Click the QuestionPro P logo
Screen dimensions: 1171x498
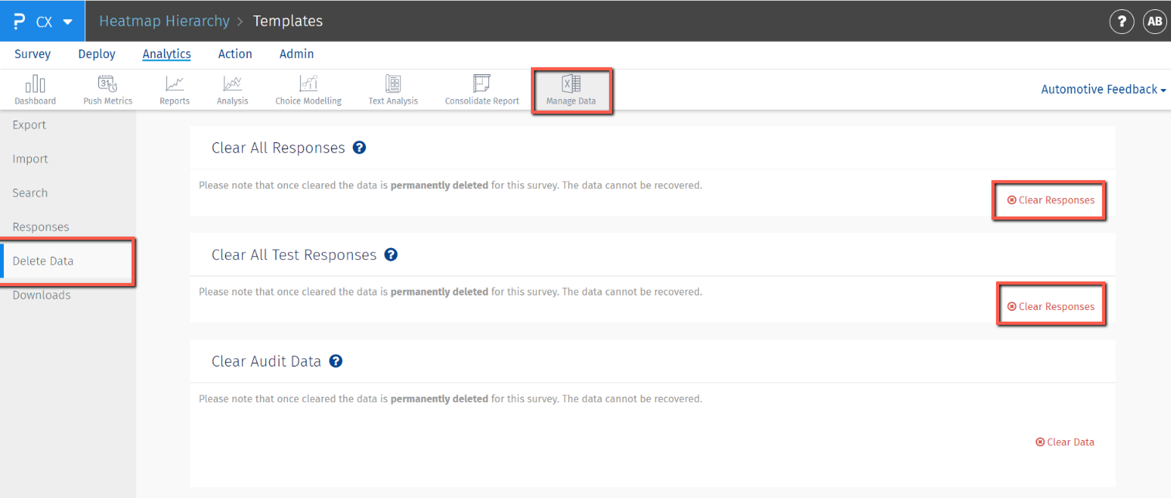[20, 22]
